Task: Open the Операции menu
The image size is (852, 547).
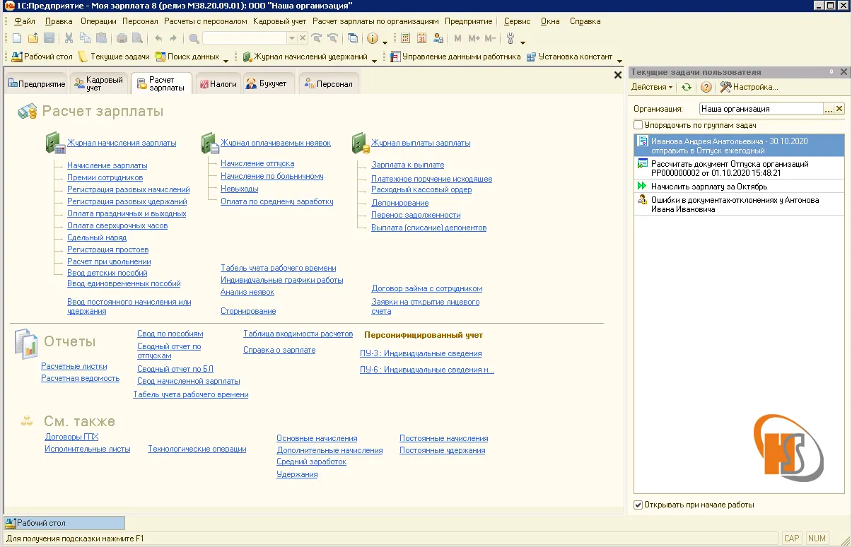Action: point(98,21)
